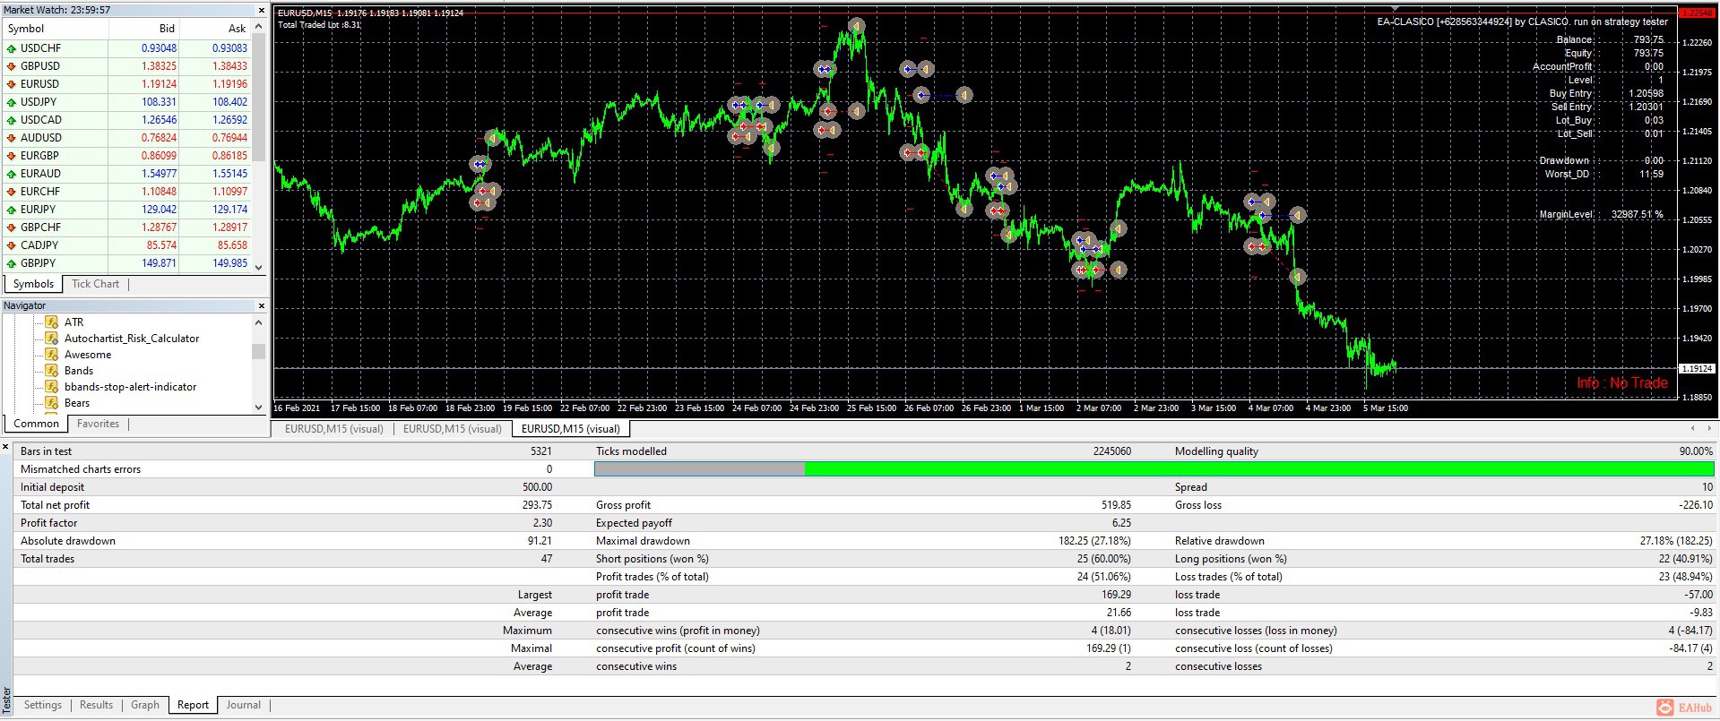Click the EURGBP symbol arrow icon
This screenshot has width=1720, height=721.
pos(12,156)
